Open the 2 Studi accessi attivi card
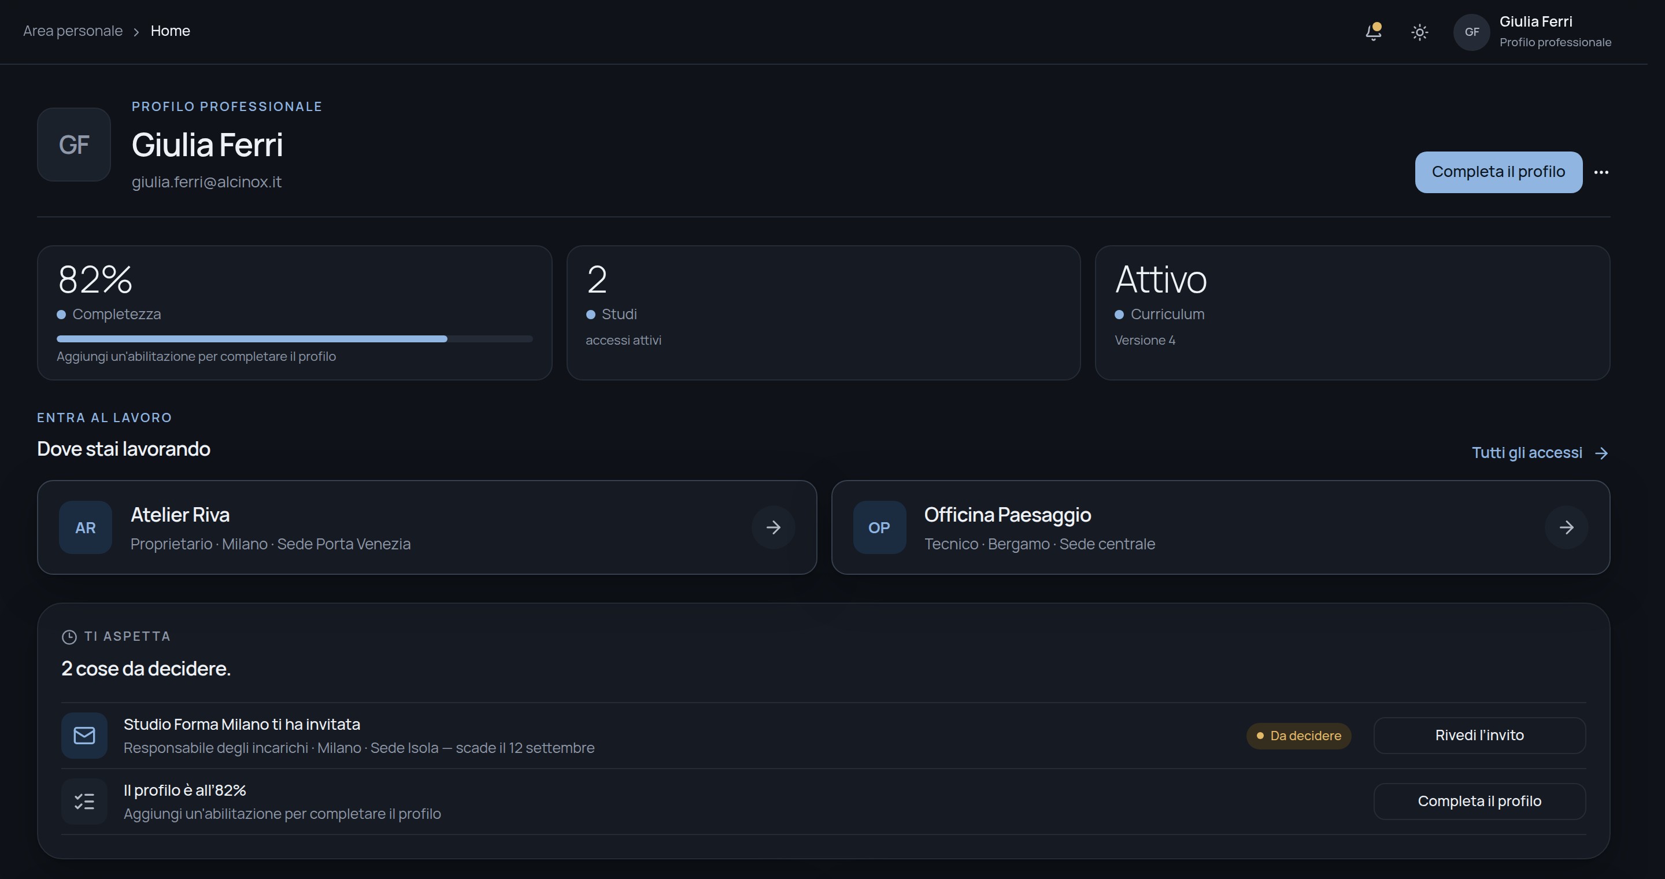The width and height of the screenshot is (1665, 879). [x=823, y=313]
